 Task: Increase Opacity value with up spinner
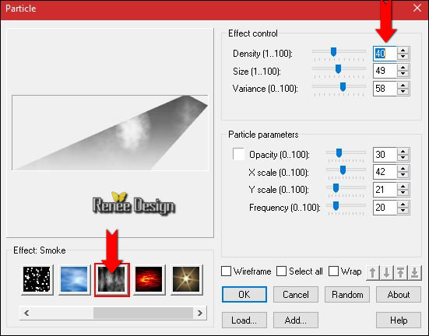[403, 152]
